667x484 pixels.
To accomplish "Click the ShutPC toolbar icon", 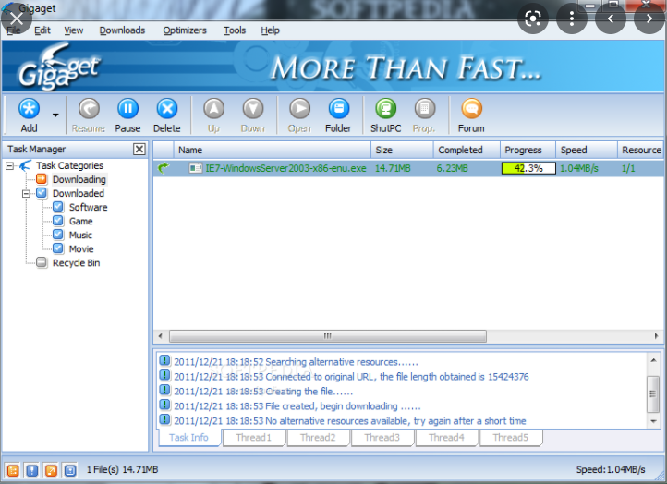I will tap(386, 108).
